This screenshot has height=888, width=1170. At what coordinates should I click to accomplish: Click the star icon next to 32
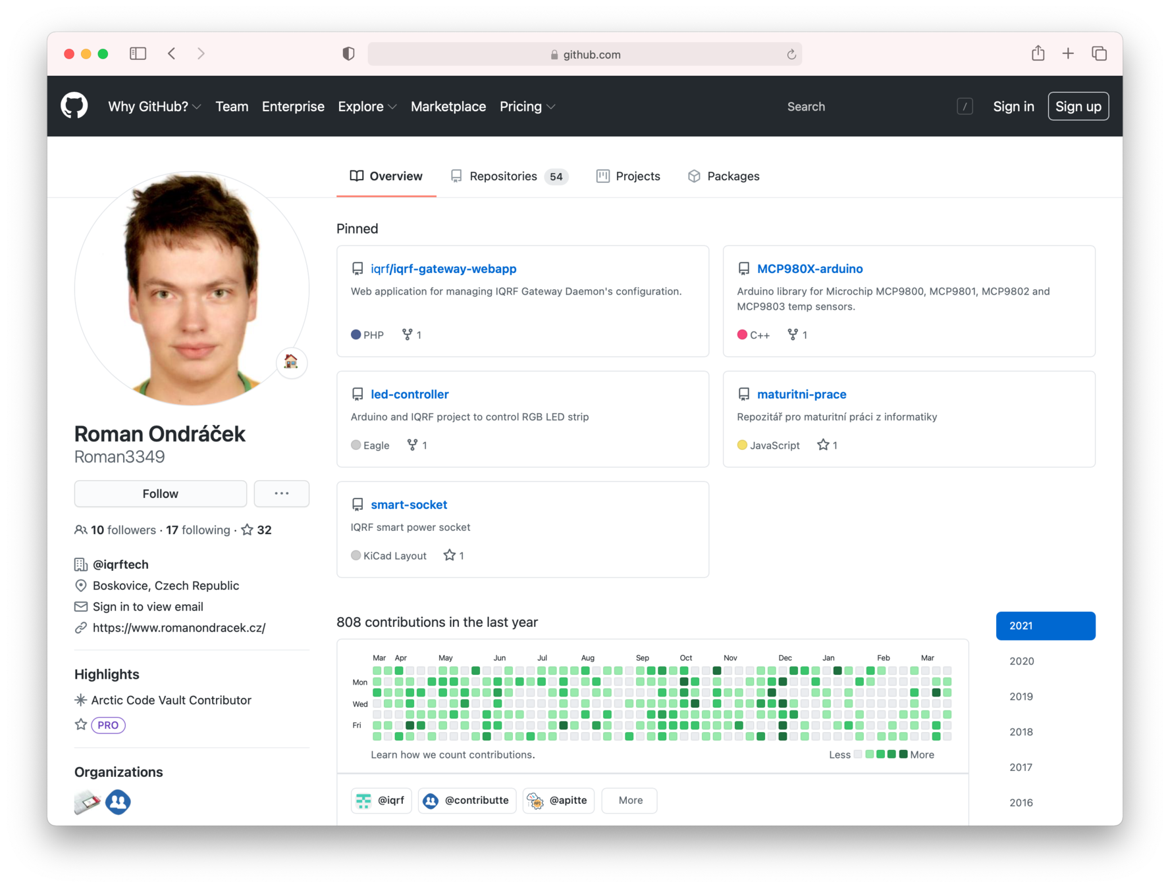(x=247, y=530)
